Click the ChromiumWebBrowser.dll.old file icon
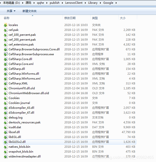The height and width of the screenshot is (162, 156). (6, 93)
